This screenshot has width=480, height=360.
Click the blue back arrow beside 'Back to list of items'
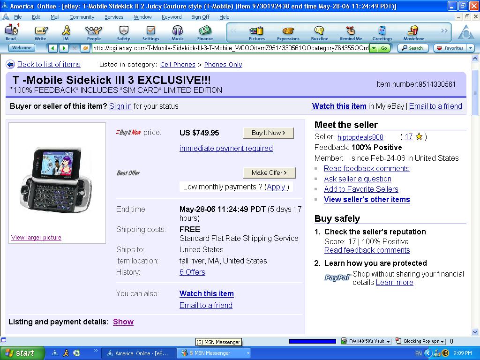point(10,64)
